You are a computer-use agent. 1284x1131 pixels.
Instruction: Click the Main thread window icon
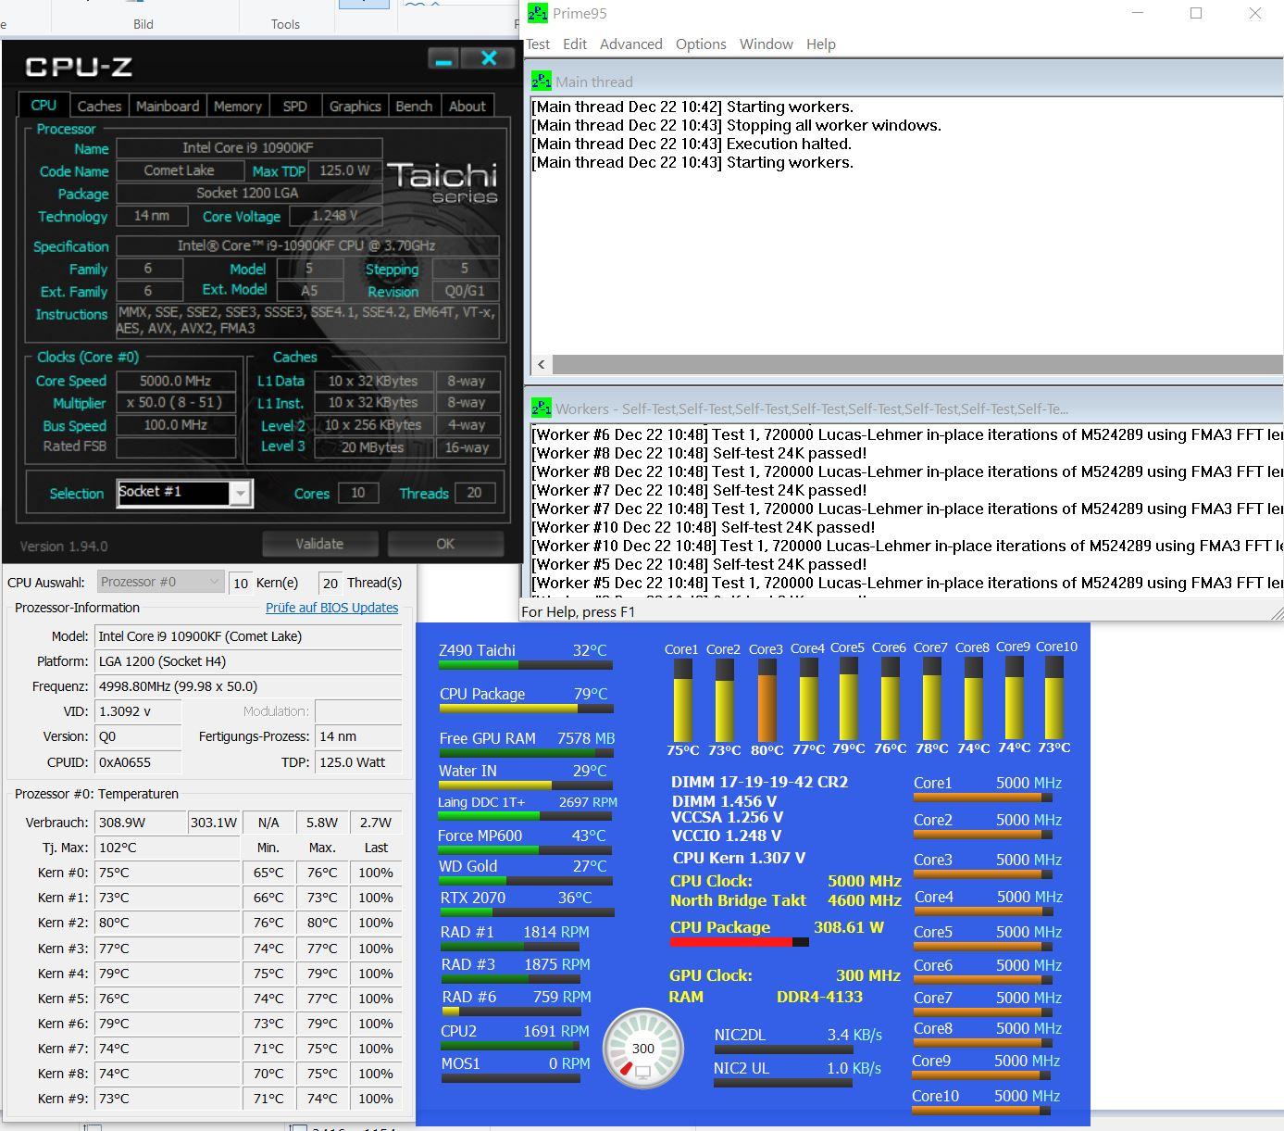coord(542,82)
